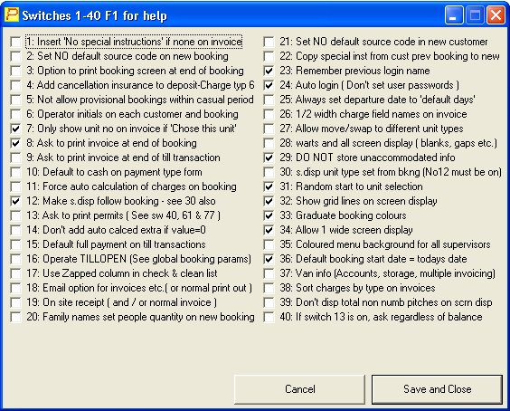
Task: Click the yellow P application icon in title bar
Action: point(12,15)
